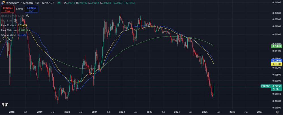Click the green 0.04819 price axis label
This screenshot has height=115, width=283.
click(x=276, y=46)
